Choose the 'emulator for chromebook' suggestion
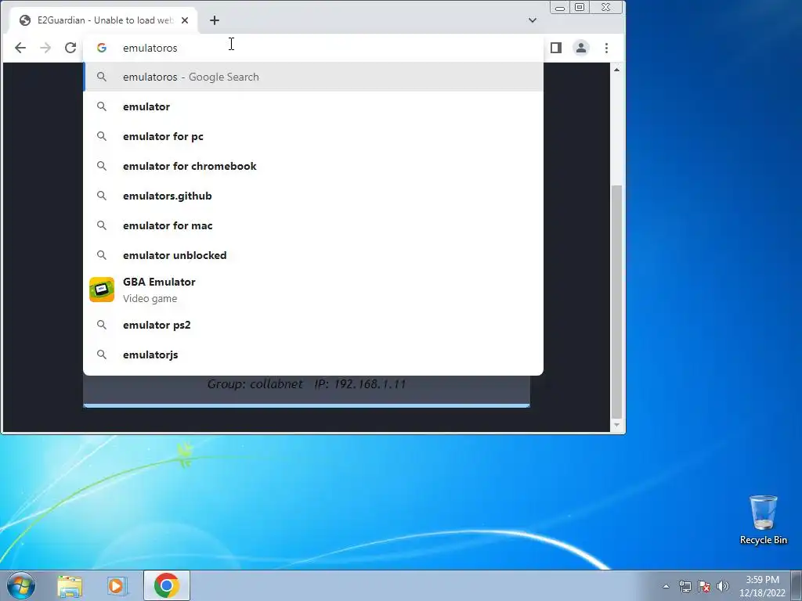This screenshot has width=802, height=601. pyautogui.click(x=313, y=166)
